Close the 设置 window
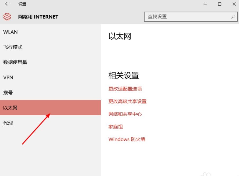The height and width of the screenshot is (176, 239). click(234, 4)
